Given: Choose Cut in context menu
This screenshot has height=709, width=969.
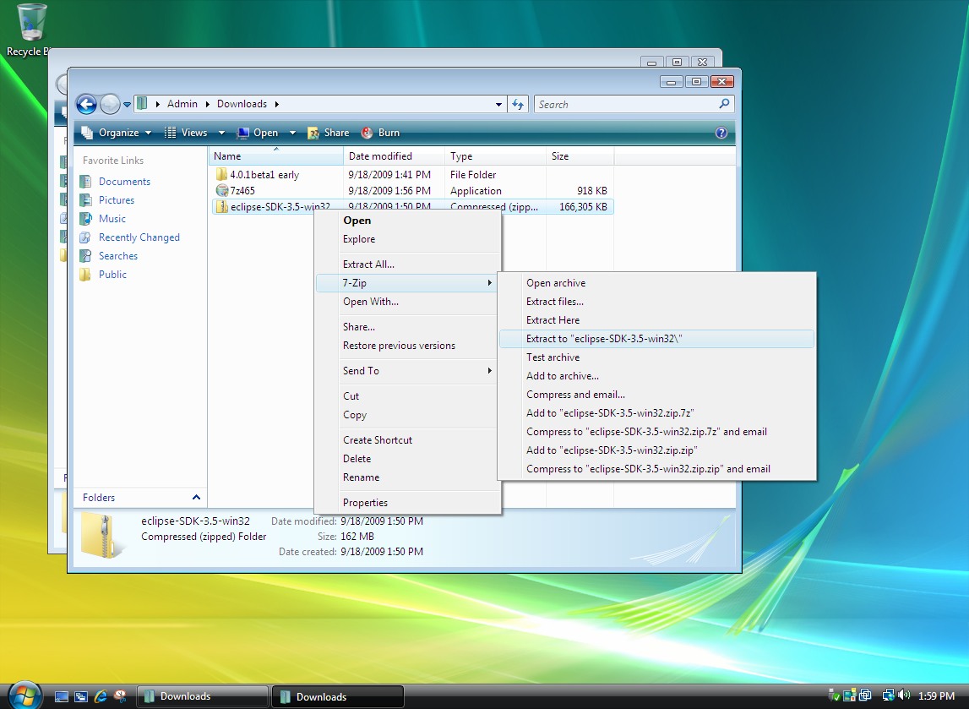Looking at the screenshot, I should 407,396.
